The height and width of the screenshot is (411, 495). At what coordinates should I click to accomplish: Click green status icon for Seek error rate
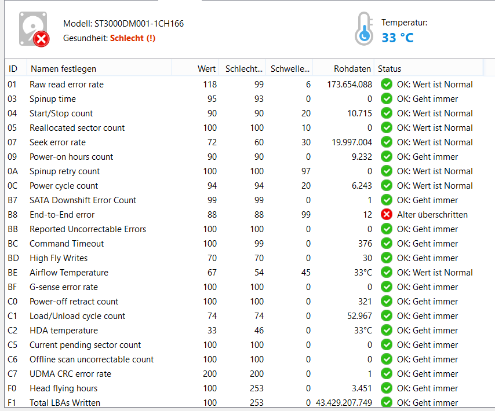[387, 142]
